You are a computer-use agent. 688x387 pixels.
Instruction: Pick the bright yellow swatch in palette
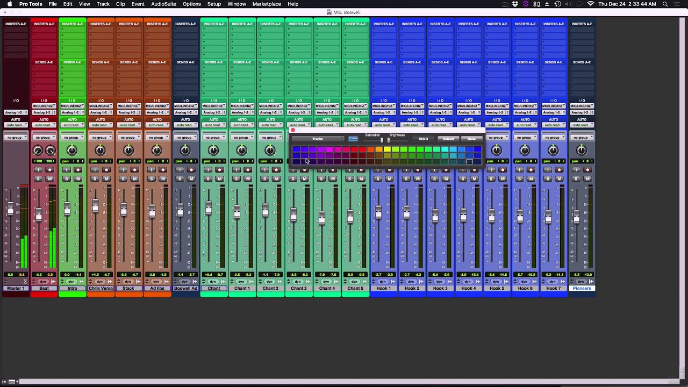[387, 149]
